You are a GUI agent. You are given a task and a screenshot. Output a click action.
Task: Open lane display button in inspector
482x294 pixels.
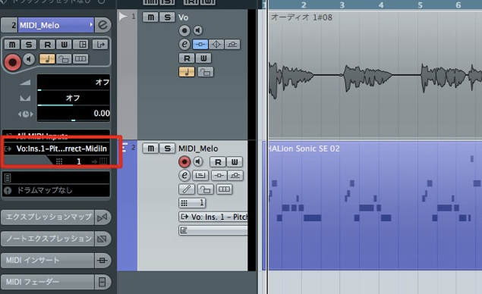tap(80, 58)
